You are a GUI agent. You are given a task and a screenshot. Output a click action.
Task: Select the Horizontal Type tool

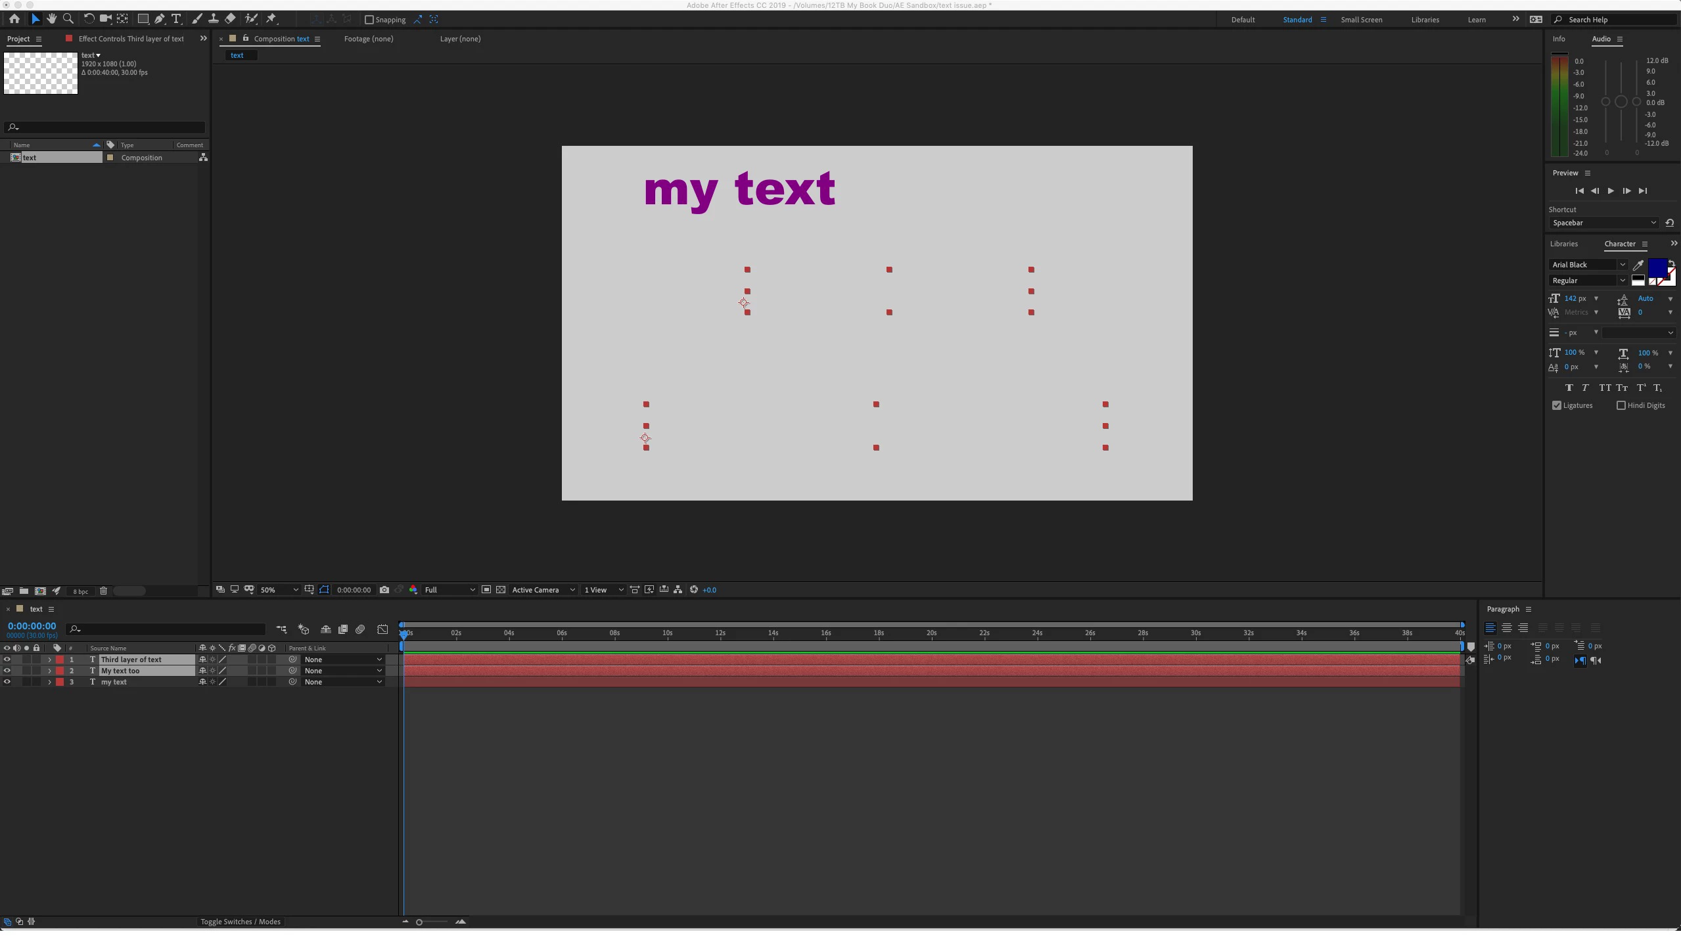176,19
